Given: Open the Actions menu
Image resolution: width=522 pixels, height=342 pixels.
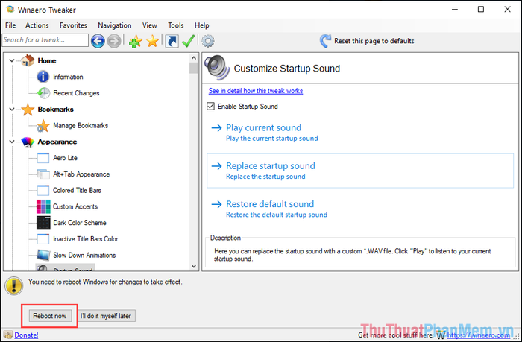Looking at the screenshot, I should click(x=37, y=25).
